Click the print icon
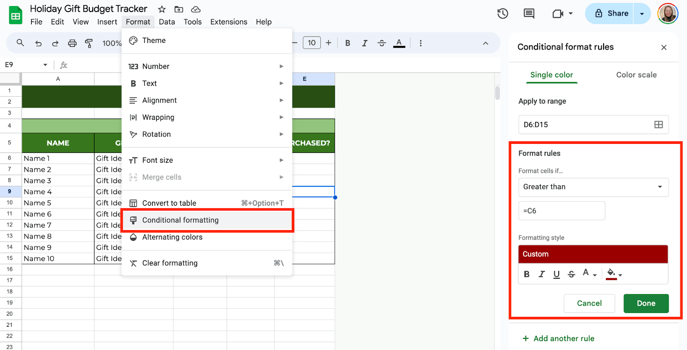Image resolution: width=687 pixels, height=350 pixels. [72, 43]
